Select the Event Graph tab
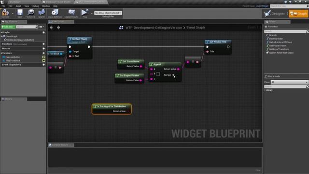Image resolution: width=309 pixels, height=174 pixels. [x=61, y=22]
